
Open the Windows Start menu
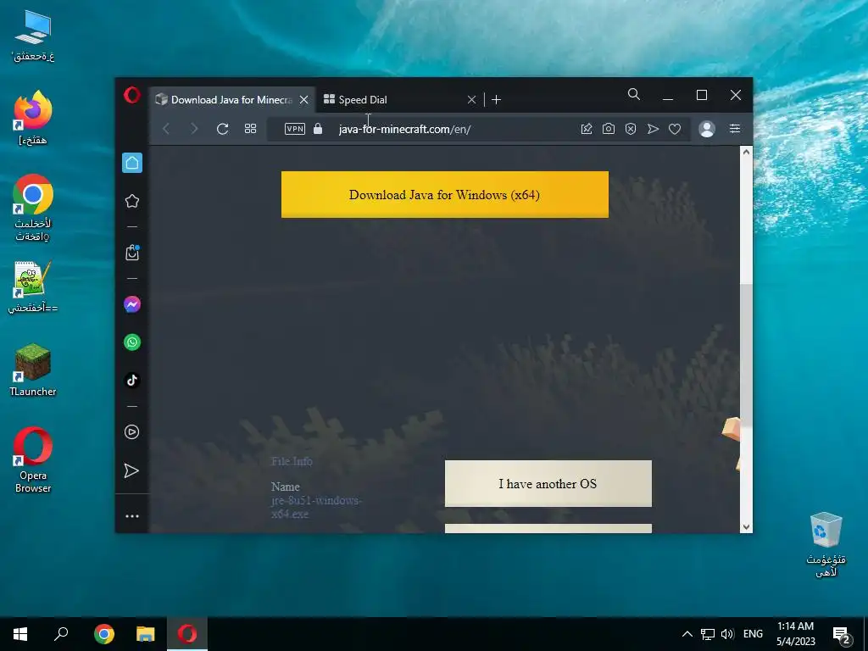click(x=20, y=634)
